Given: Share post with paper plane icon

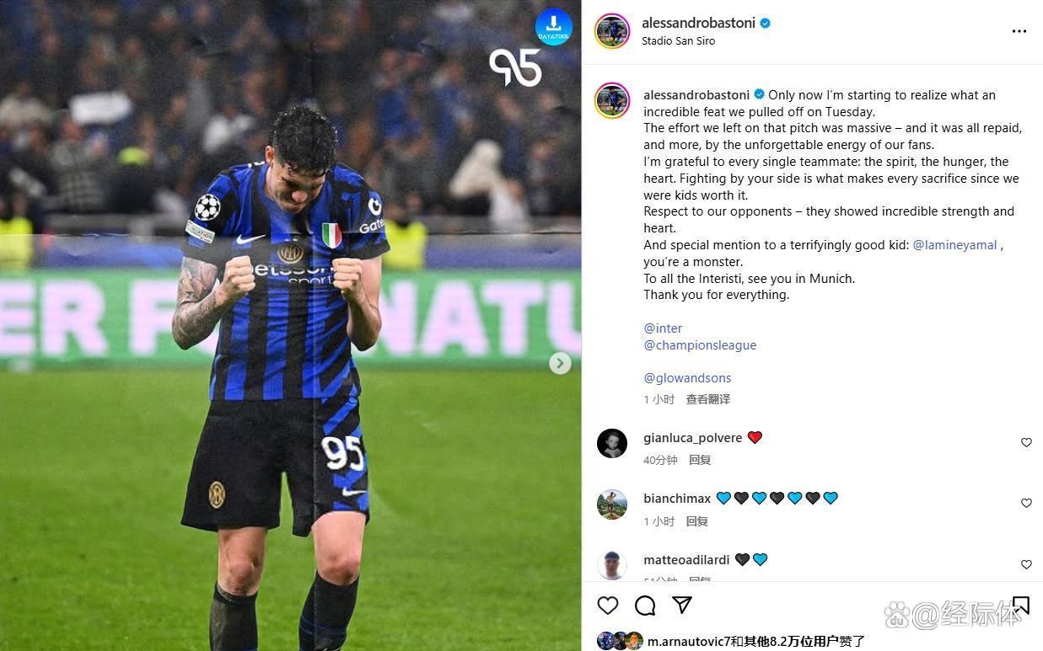Looking at the screenshot, I should pyautogui.click(x=682, y=606).
